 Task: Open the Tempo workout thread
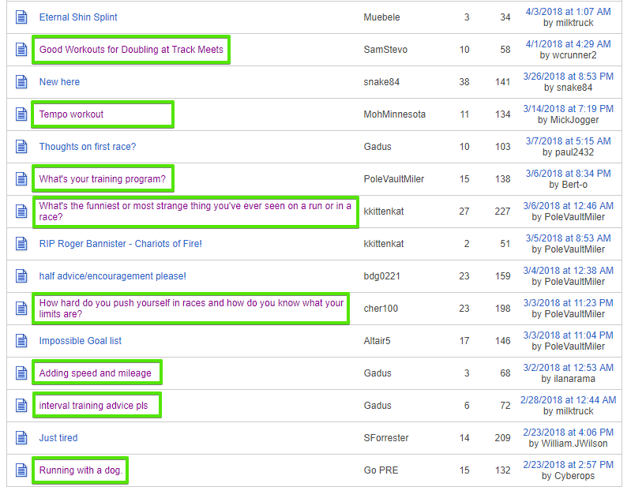click(71, 114)
